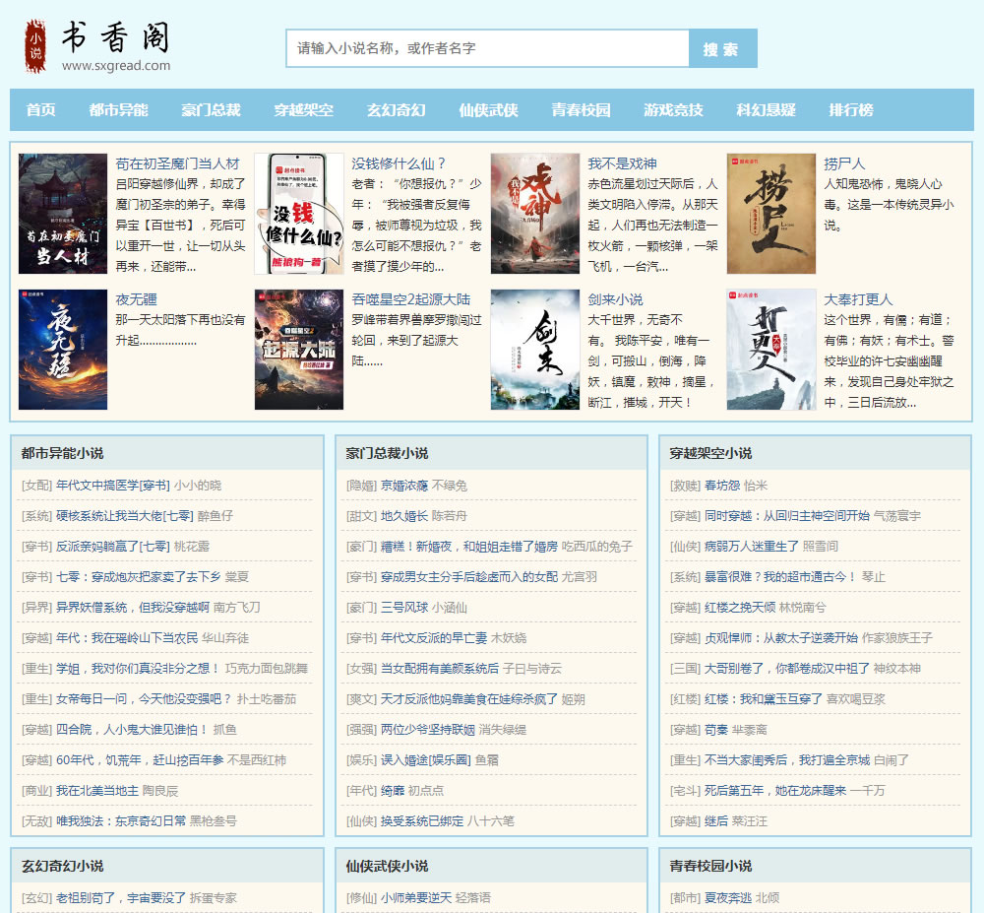Screen dimensions: 984x913
Task: Go to the 首页 navigation tab
Action: 41,110
